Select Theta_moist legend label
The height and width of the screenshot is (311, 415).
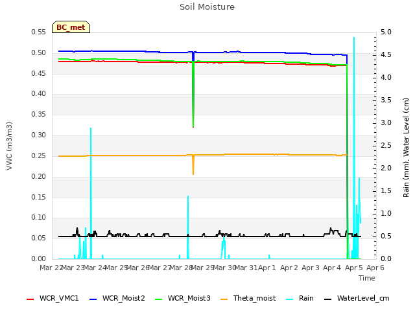(x=254, y=298)
